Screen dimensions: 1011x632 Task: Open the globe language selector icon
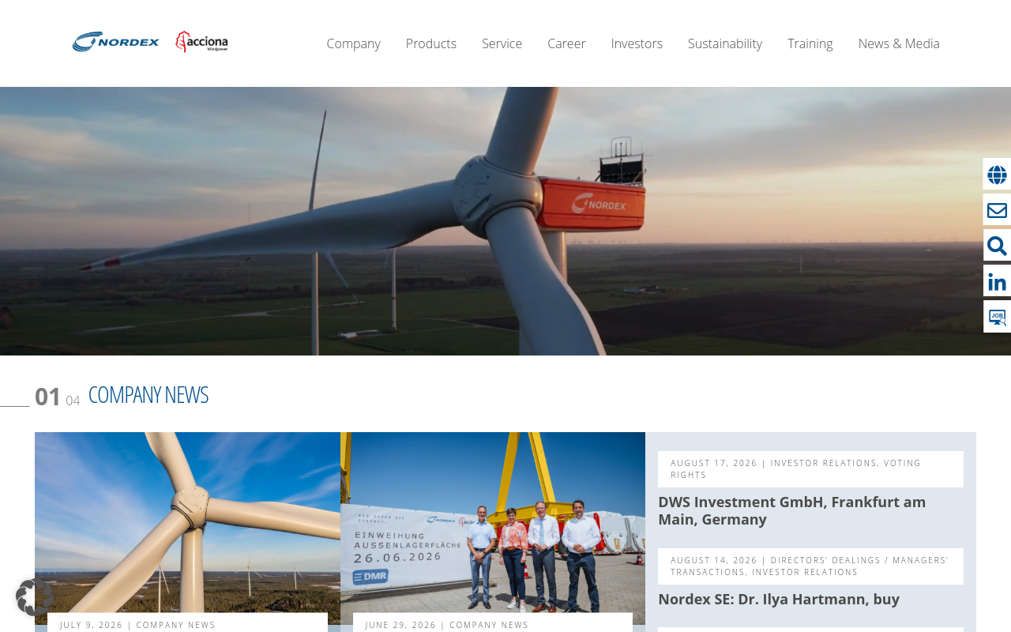997,175
